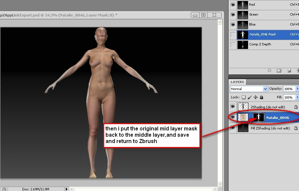
Task: Click the Lock all padlock icon
Action: 262,97
